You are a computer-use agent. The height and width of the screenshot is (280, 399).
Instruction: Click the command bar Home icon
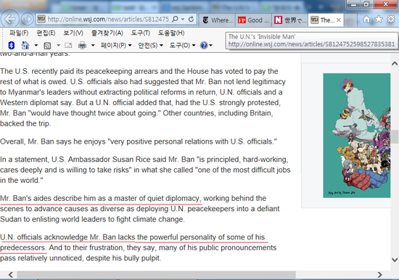(25, 45)
